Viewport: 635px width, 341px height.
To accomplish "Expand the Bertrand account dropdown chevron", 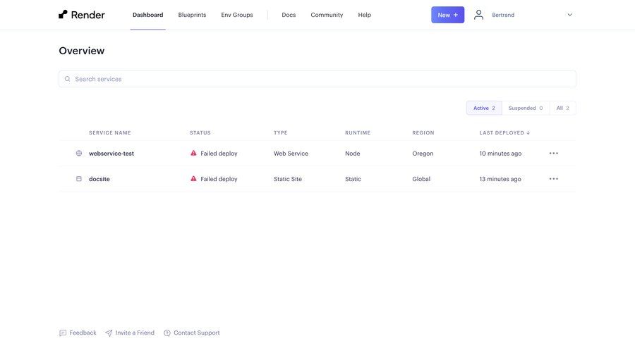I will click(569, 15).
